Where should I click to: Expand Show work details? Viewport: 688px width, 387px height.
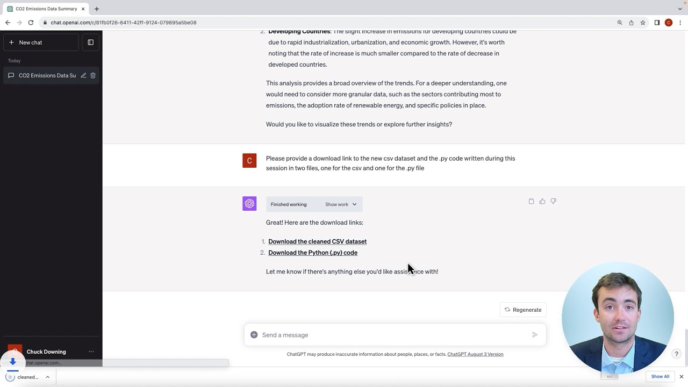click(x=341, y=204)
